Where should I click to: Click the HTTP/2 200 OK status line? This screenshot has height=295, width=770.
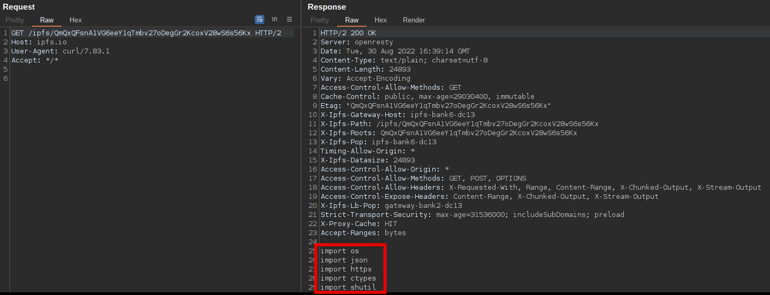point(348,33)
